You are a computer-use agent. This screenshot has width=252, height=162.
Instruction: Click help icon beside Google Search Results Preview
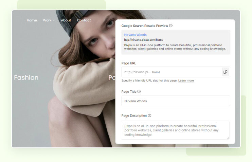tap(171, 25)
